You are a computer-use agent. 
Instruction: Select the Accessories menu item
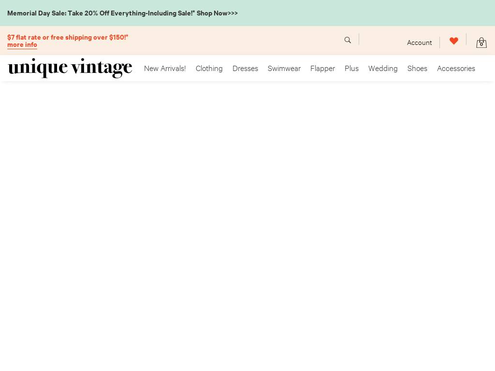point(456,69)
